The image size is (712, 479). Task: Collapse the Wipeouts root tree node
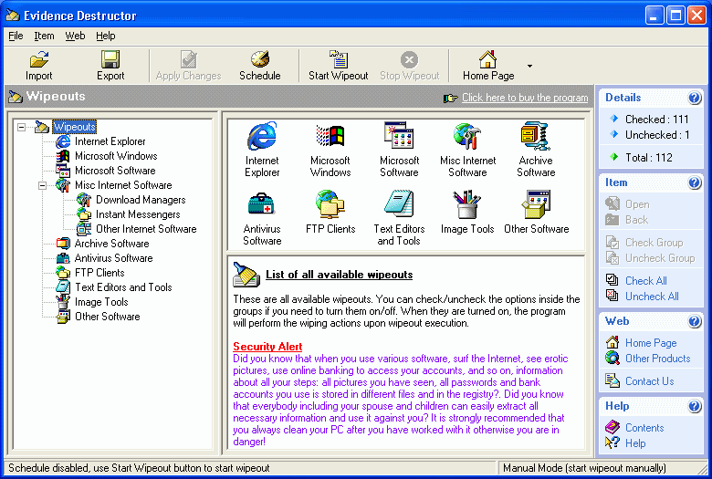coord(21,127)
